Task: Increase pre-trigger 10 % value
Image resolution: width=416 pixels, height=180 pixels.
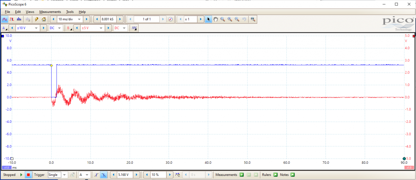Action: [x=170, y=175]
